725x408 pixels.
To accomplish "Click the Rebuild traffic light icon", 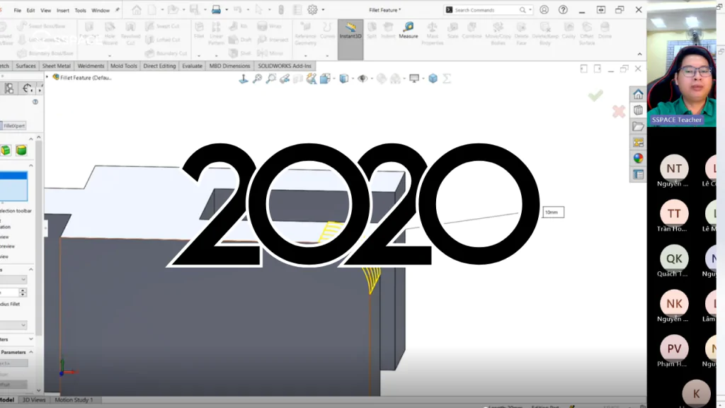I will 280,10.
